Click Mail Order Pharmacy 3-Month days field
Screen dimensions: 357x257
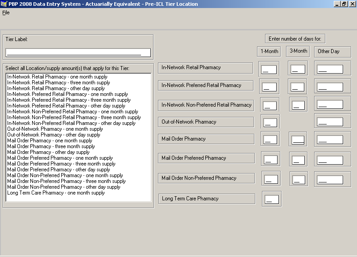pyautogui.click(x=298, y=140)
